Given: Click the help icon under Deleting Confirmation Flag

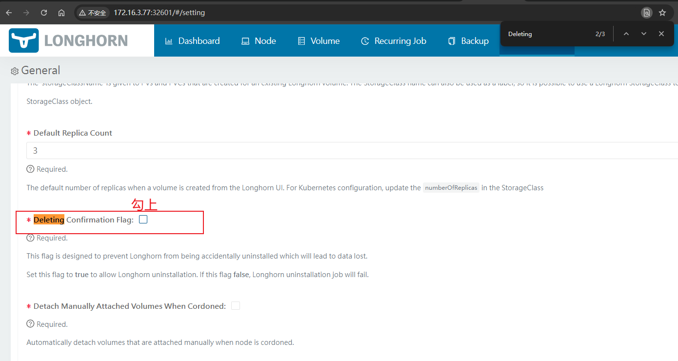Looking at the screenshot, I should point(30,238).
